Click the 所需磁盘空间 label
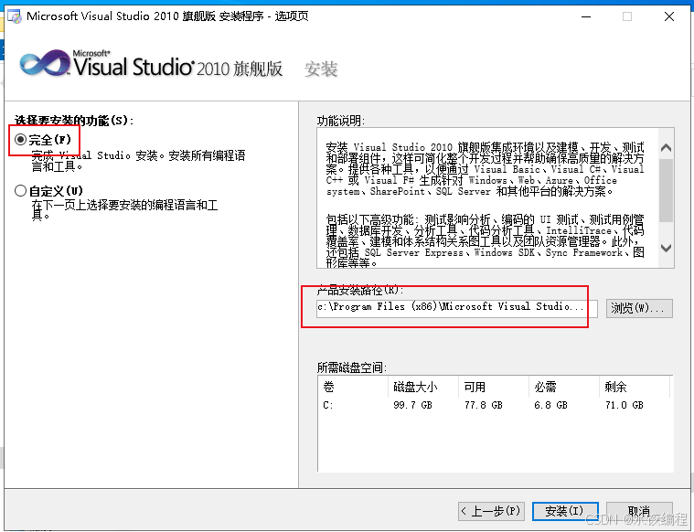This screenshot has width=694, height=532. [352, 367]
